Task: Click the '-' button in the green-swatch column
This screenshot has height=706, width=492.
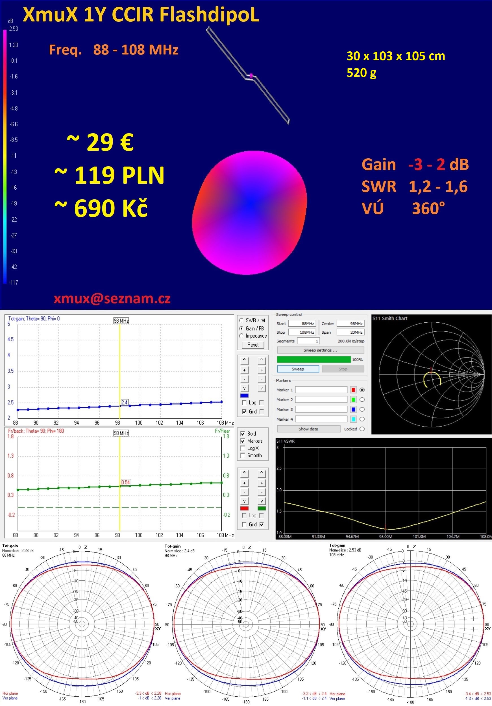Action: click(x=261, y=492)
